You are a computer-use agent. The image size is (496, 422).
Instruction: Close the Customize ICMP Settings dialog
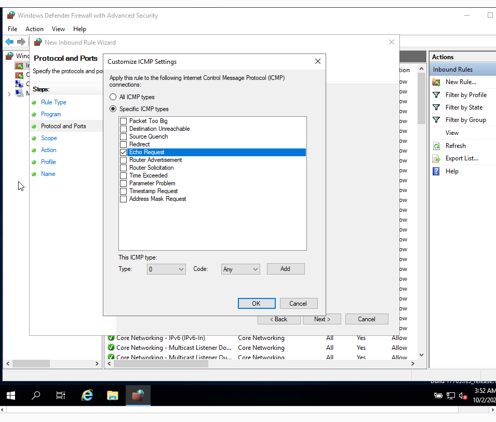[318, 62]
